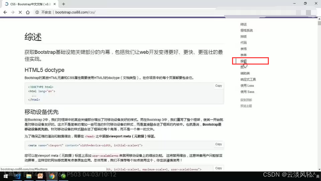Click the scrollbar down arrow
321x181 pixels.
[319, 170]
